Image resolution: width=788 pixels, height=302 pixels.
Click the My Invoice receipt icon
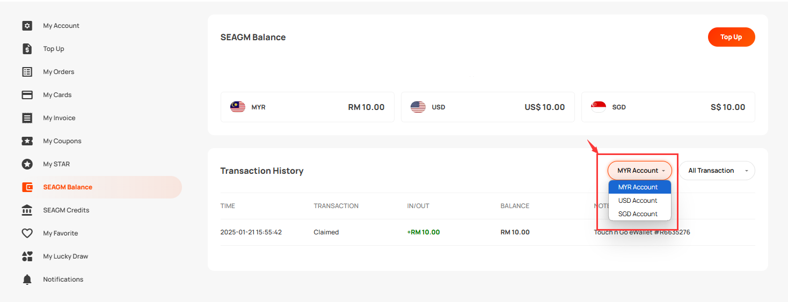point(27,118)
